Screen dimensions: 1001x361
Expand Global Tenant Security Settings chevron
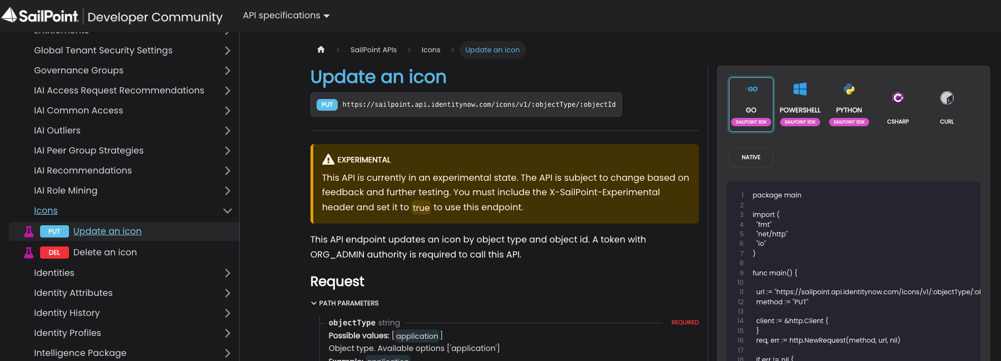click(x=227, y=51)
